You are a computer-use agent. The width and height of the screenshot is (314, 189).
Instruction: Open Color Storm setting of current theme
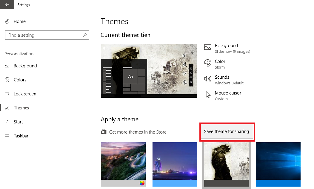click(x=215, y=64)
